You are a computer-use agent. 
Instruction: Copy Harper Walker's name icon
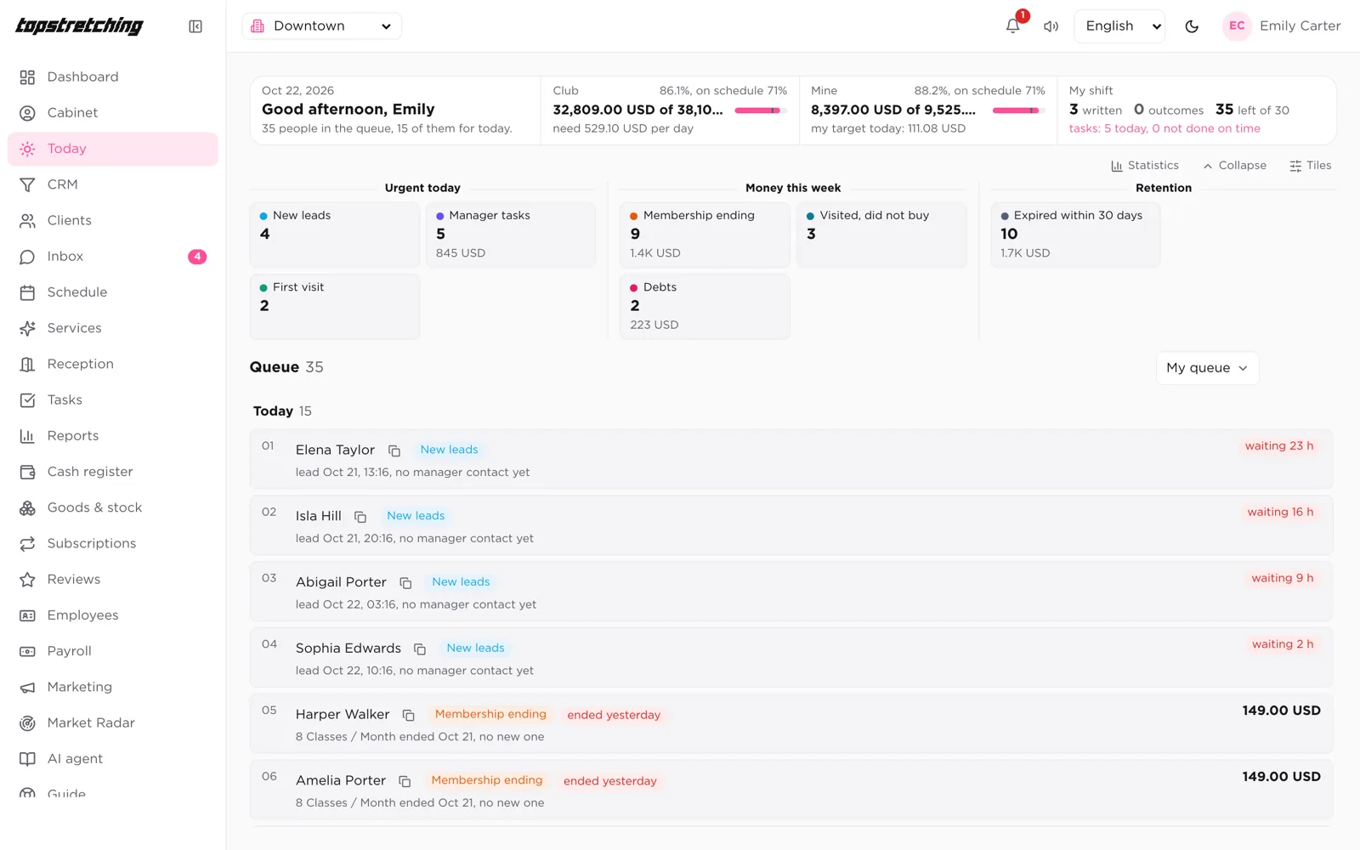click(409, 715)
